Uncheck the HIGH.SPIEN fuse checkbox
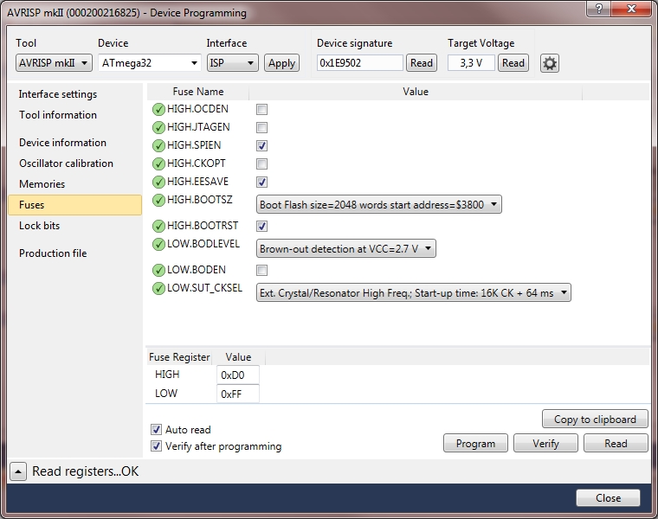This screenshot has height=519, width=658. point(261,145)
